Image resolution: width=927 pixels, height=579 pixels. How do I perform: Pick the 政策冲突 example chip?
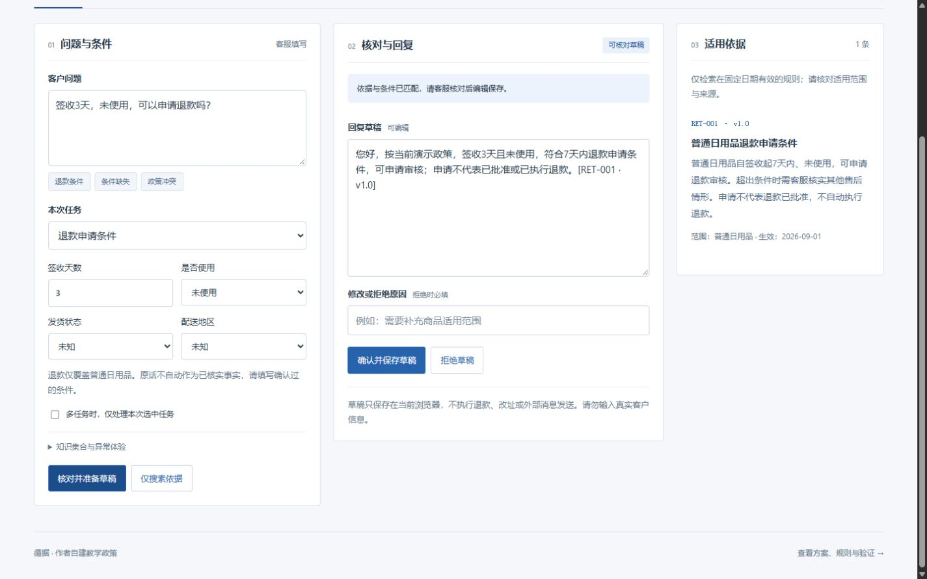(162, 182)
